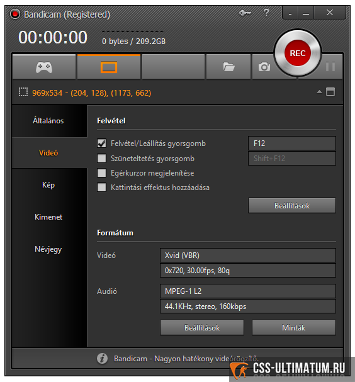Screen dimensions: 355x382
Task: Start recording with the REC button
Action: click(298, 53)
